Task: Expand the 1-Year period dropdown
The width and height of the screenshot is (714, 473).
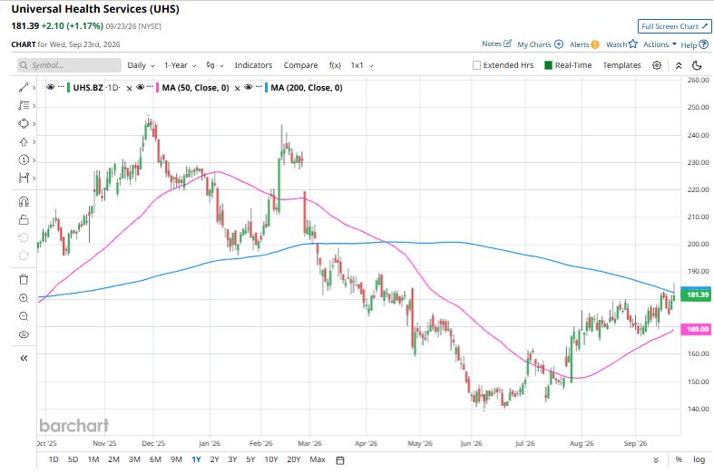Action: (181, 65)
